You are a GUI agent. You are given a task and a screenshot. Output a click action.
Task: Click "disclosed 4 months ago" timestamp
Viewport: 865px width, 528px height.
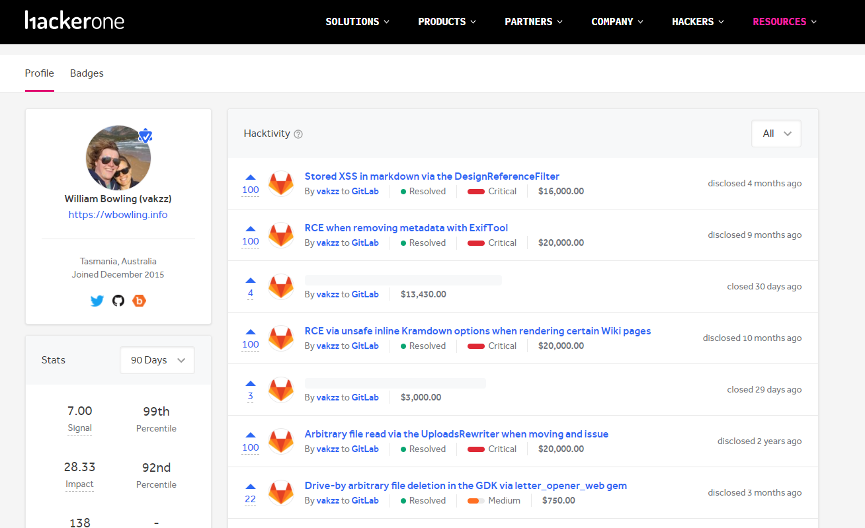click(755, 184)
